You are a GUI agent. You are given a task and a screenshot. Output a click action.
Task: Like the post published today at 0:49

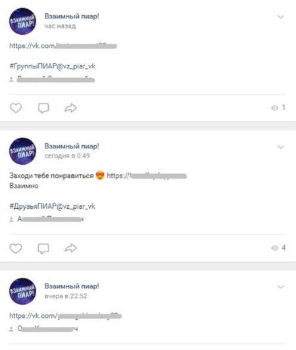click(16, 248)
